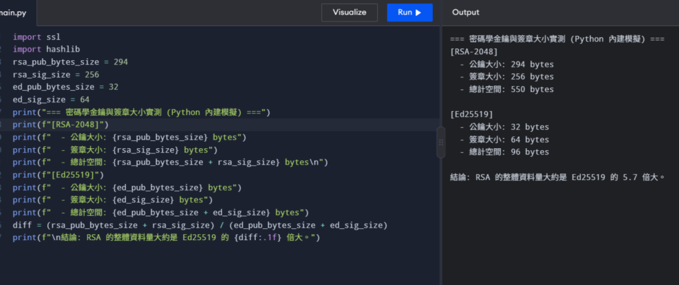The height and width of the screenshot is (285, 679).
Task: Click the print line with {diff:.1f}
Action: (x=166, y=238)
